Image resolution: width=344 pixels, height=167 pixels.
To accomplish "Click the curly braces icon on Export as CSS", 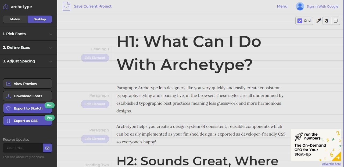I will [8, 121].
